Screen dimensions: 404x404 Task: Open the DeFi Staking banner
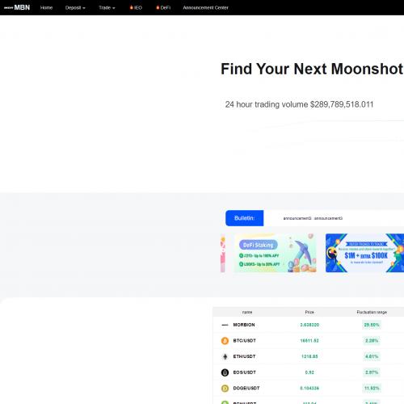click(x=276, y=253)
